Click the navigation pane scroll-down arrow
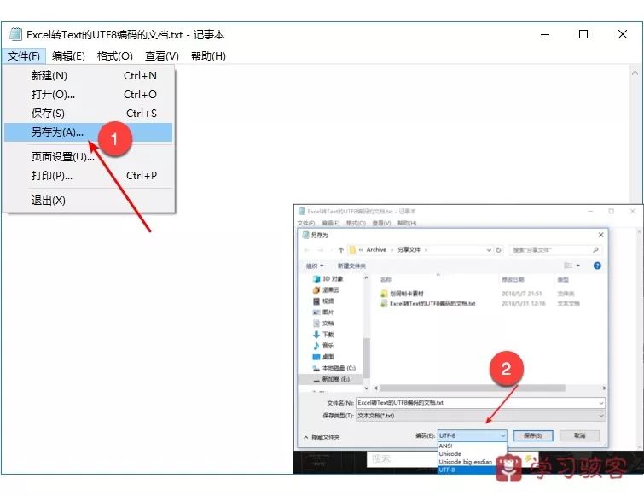 click(367, 388)
